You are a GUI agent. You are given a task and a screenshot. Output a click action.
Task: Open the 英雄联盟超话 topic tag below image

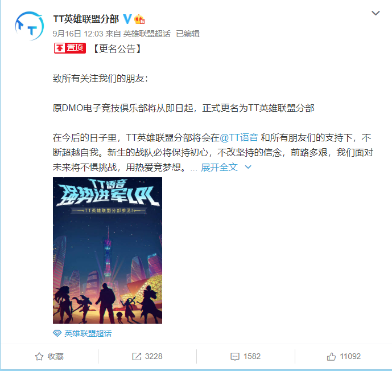point(88,333)
